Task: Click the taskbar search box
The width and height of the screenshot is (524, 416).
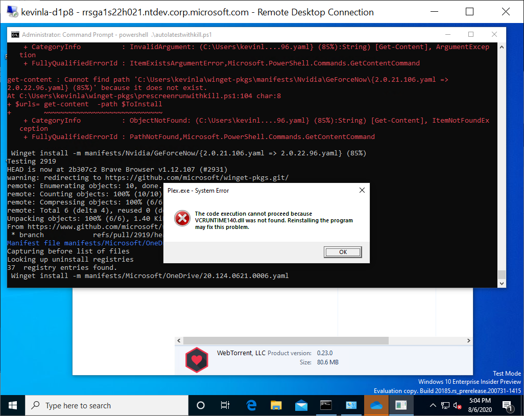Action: click(107, 405)
